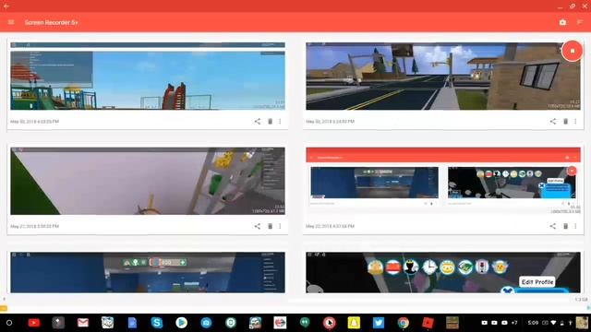Image resolution: width=591 pixels, height=332 pixels.
Task: Stop recording with the red floating button
Action: point(572,51)
